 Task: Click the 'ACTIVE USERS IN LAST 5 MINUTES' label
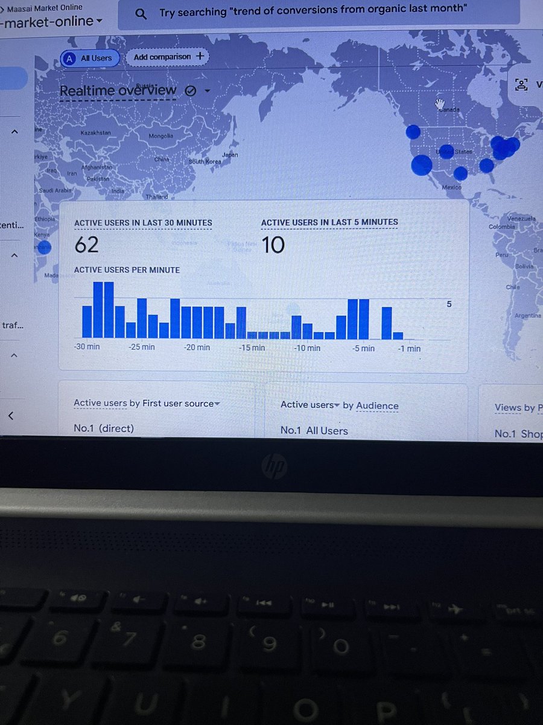[329, 222]
